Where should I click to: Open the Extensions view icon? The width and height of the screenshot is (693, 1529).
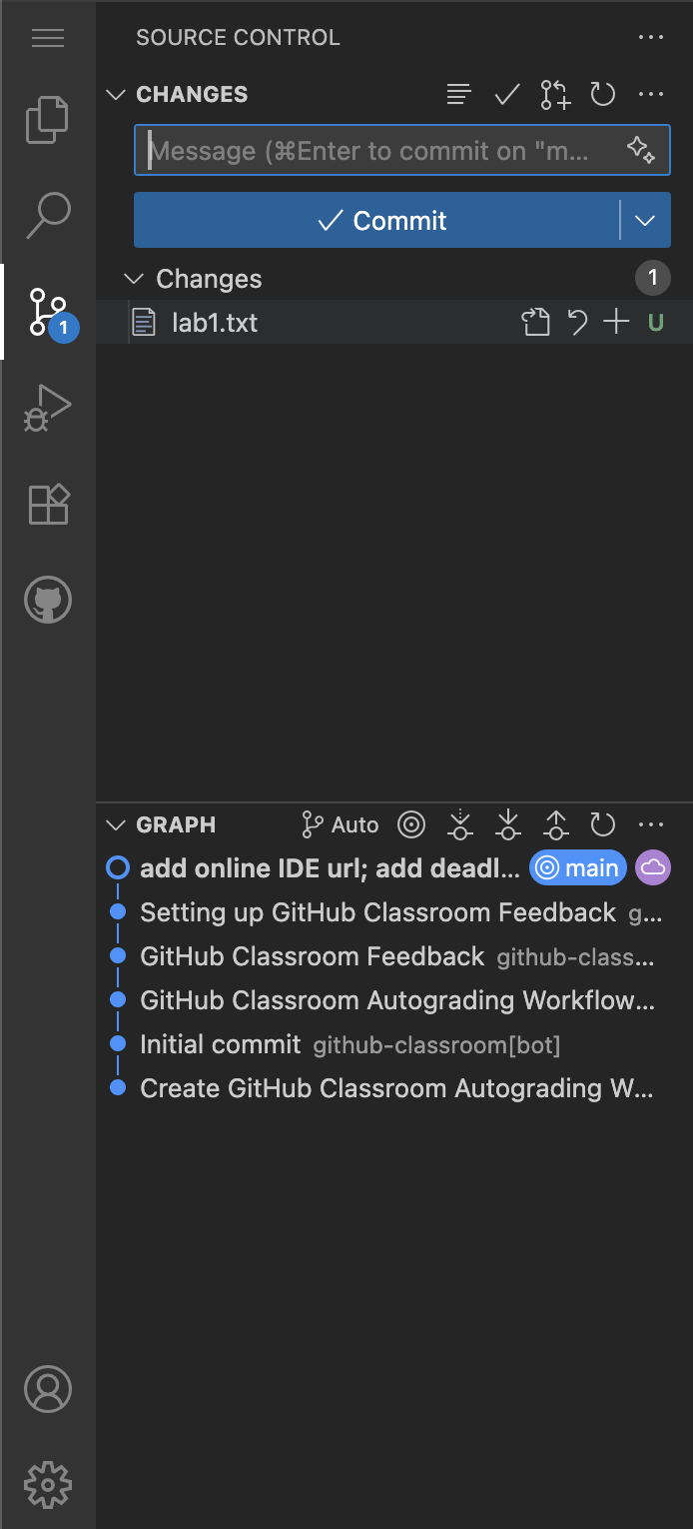[47, 505]
